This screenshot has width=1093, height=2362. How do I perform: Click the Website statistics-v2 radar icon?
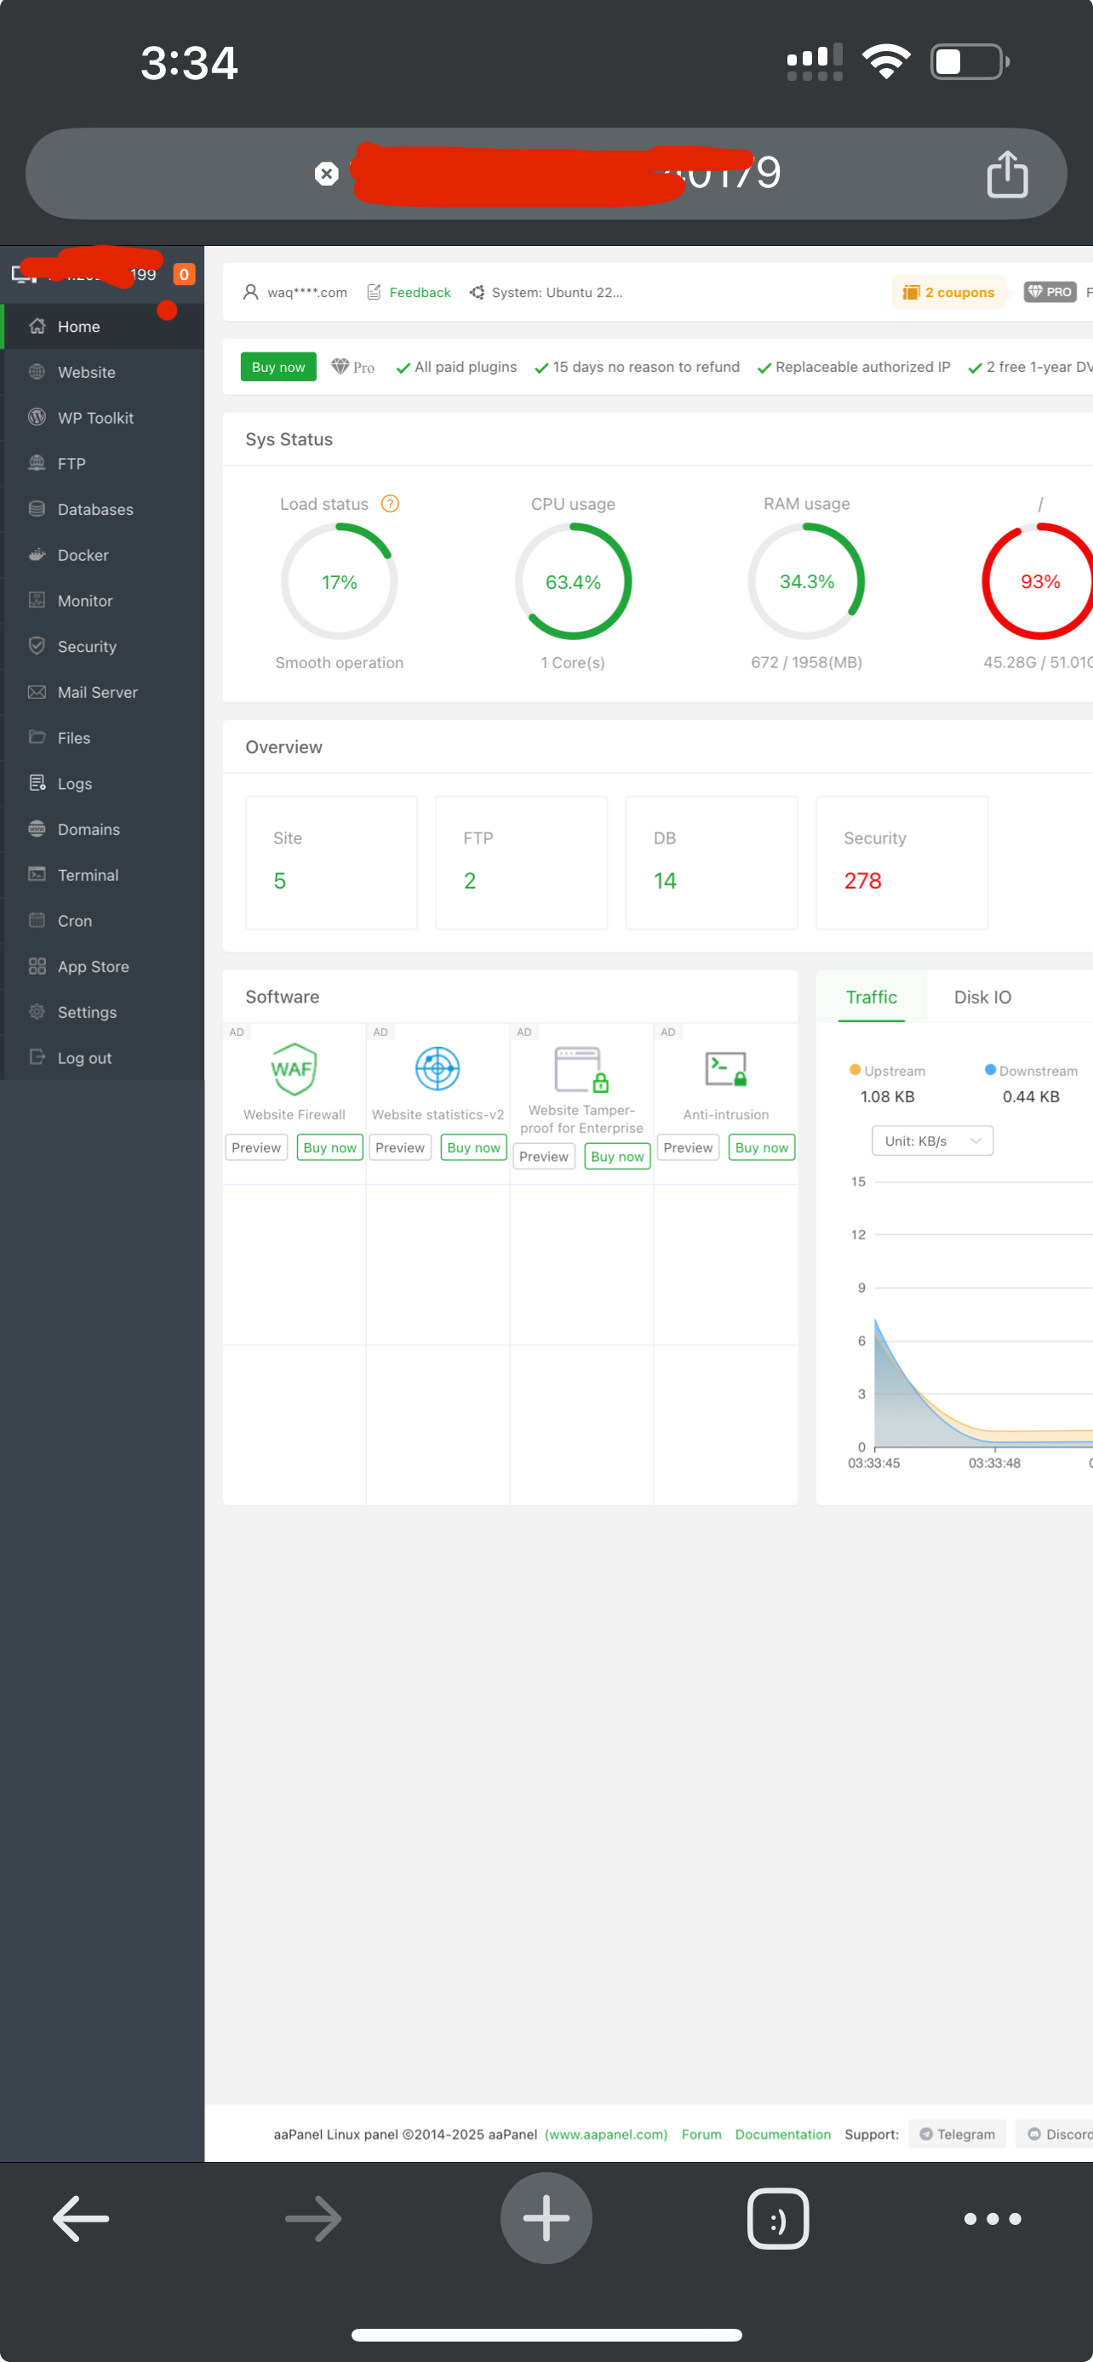[438, 1069]
